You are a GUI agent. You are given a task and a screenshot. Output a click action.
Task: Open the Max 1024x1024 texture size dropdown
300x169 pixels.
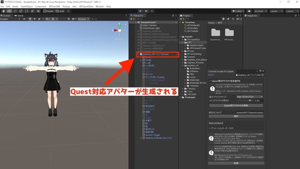click(250, 97)
